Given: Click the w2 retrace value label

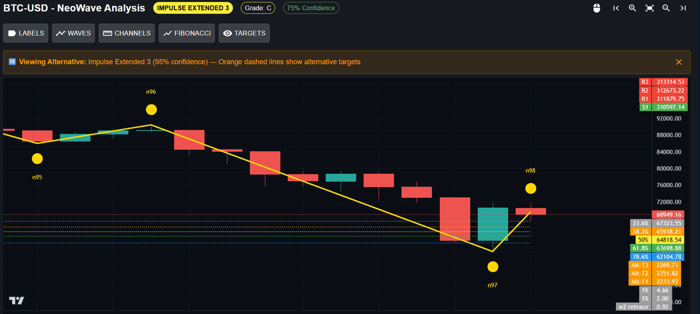Looking at the screenshot, I should point(645,306).
